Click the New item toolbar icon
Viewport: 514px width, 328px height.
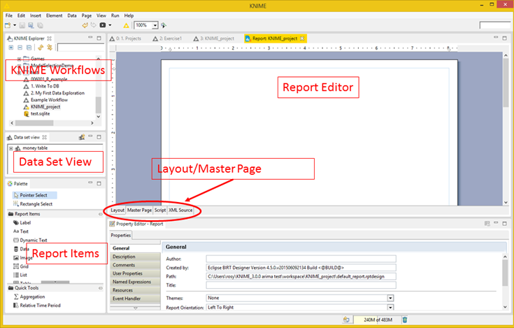tap(8, 25)
